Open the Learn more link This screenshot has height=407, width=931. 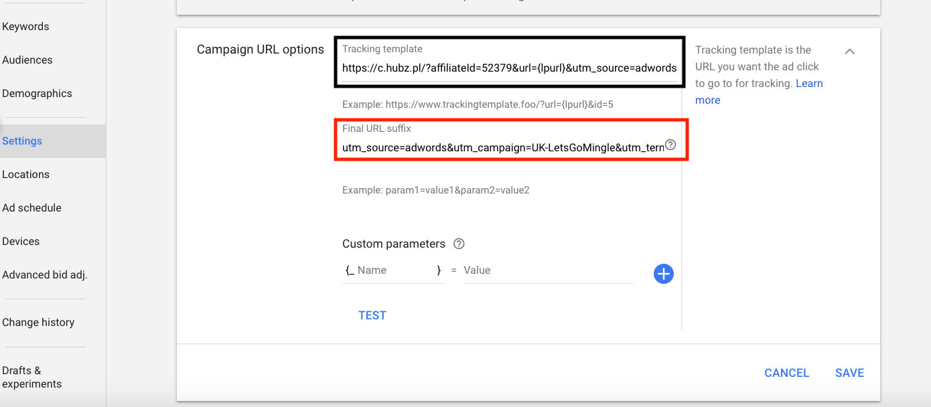pos(759,92)
